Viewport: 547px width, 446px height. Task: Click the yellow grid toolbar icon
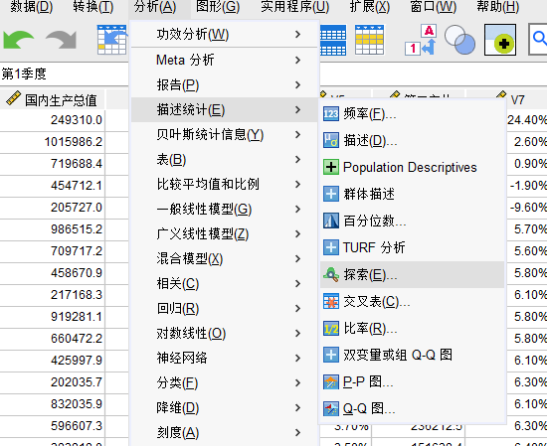click(x=369, y=40)
